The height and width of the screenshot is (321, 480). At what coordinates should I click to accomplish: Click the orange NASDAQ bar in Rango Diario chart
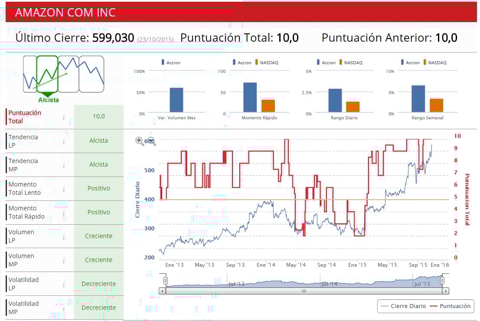353,107
